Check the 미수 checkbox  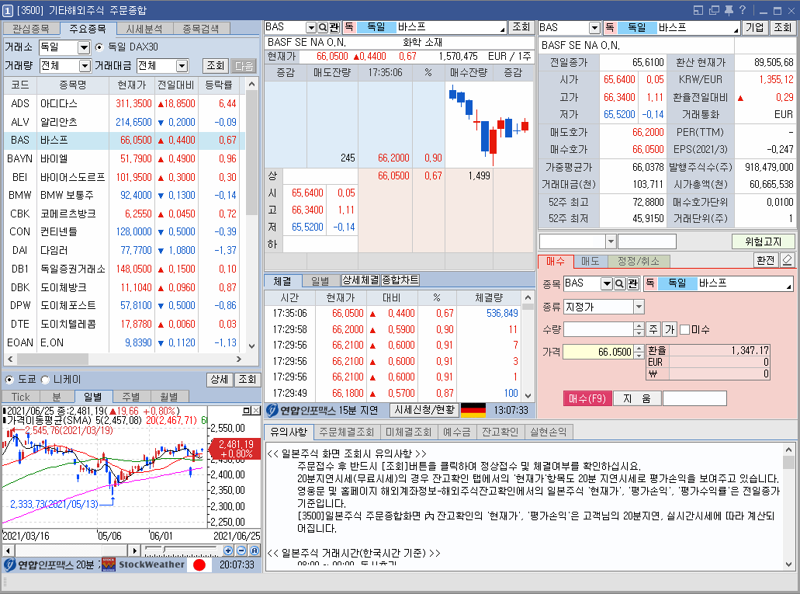pos(685,330)
